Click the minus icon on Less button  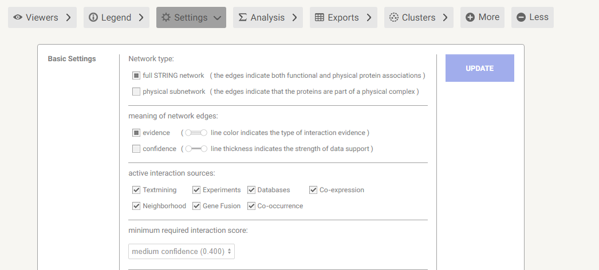(521, 18)
